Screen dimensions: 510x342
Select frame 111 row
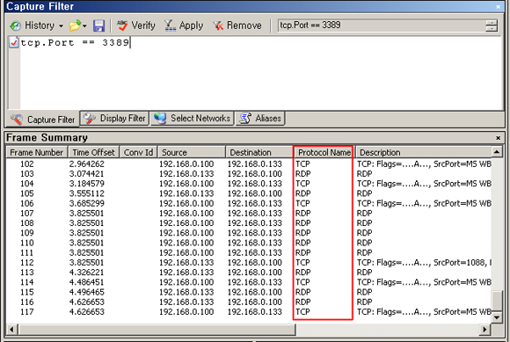(249, 252)
